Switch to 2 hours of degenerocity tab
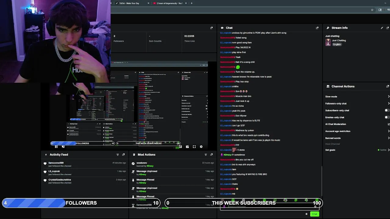The height and width of the screenshot is (219, 390). pos(169,3)
